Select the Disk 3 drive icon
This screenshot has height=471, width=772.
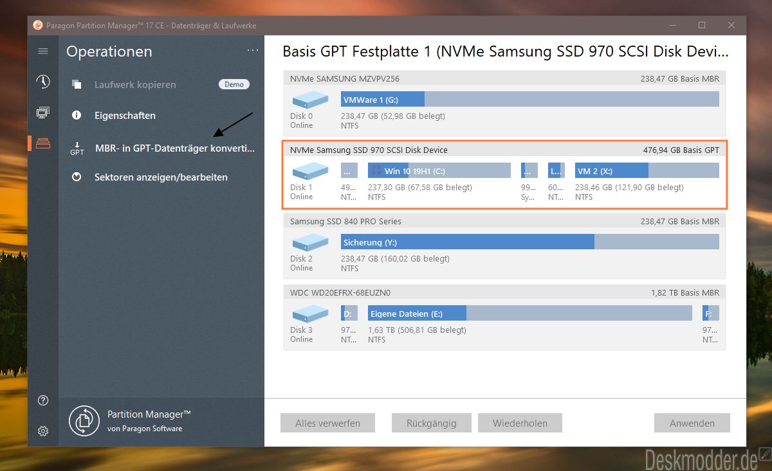(x=310, y=314)
